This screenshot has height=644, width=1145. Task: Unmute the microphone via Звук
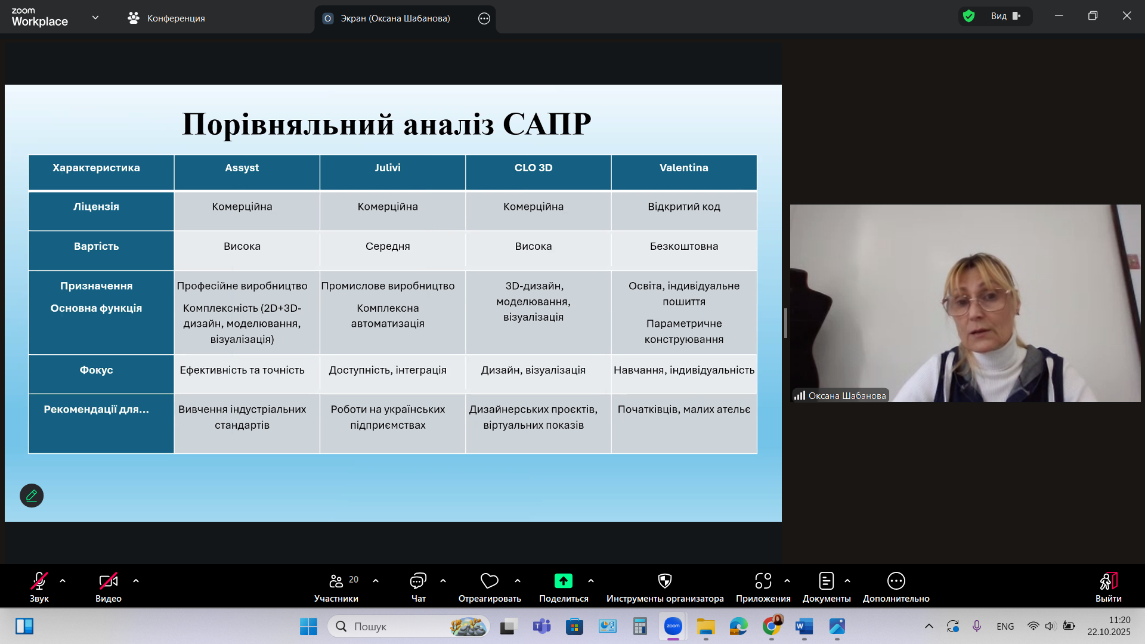pos(39,587)
